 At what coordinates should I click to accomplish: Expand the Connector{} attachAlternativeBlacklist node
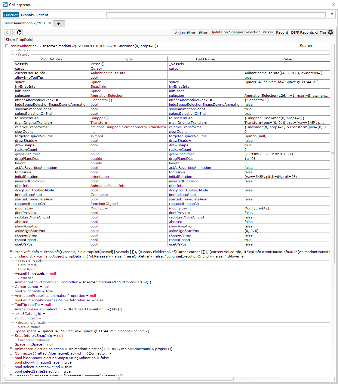tap(11, 353)
